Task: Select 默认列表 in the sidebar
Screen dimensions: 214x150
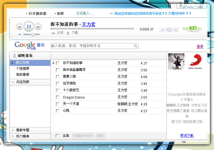Action: coord(30,63)
